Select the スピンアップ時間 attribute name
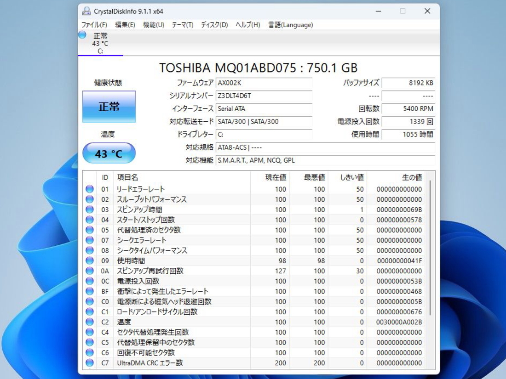506x379 pixels. point(139,209)
